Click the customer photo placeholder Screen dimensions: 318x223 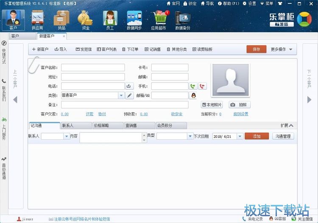pyautogui.click(x=231, y=80)
